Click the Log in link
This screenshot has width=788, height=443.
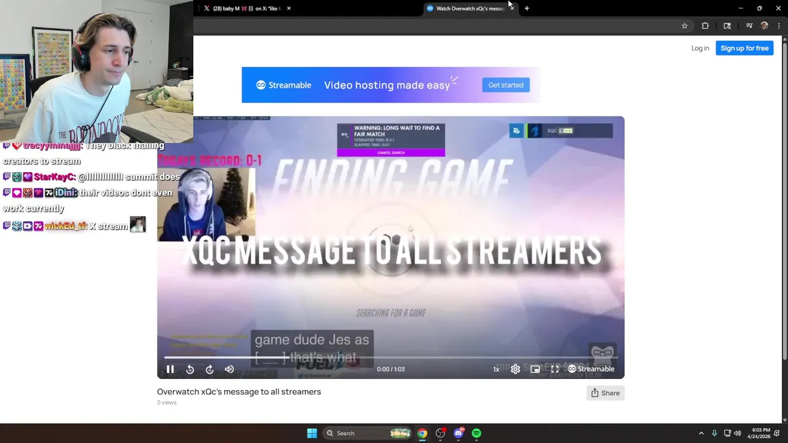point(700,48)
